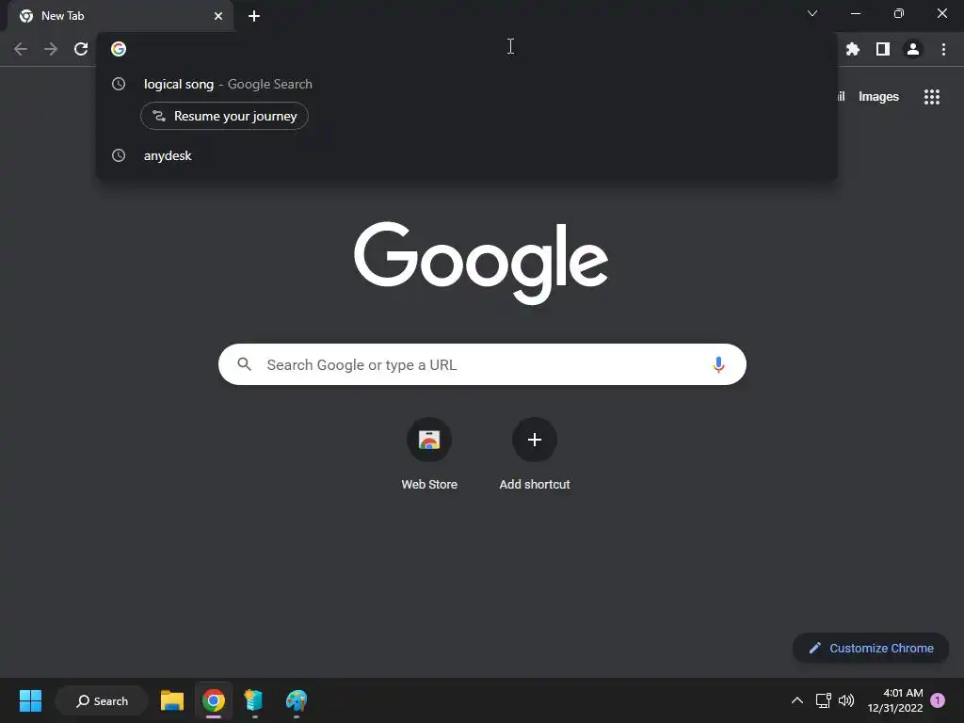Screen dimensions: 964x723
Task: Open the Windows Start menu
Action: tap(30, 700)
